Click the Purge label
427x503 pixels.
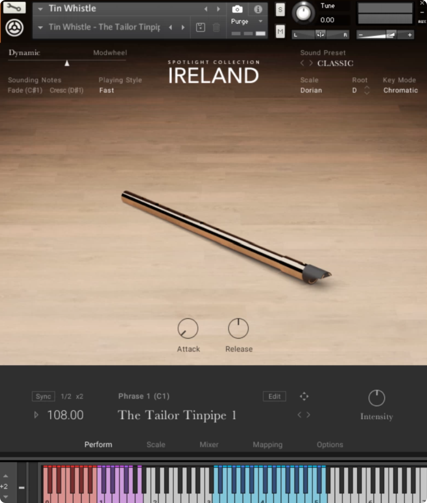240,21
